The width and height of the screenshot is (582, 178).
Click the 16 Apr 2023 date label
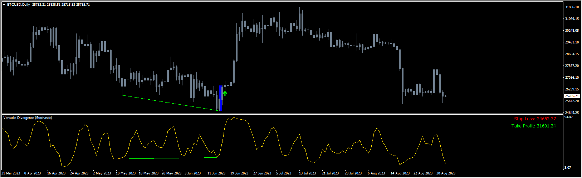pyautogui.click(x=57, y=174)
